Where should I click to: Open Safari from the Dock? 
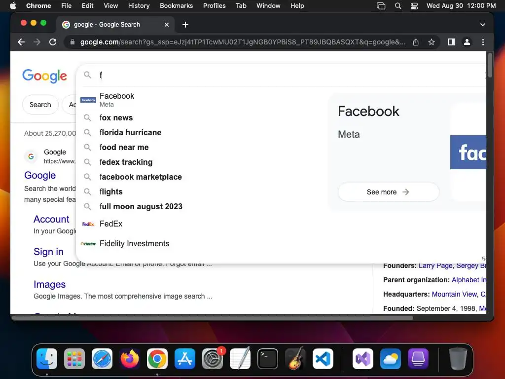102,359
